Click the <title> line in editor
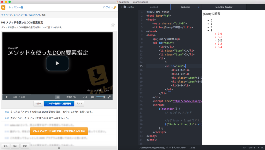The width and height of the screenshot is (265, 150). pos(173,27)
